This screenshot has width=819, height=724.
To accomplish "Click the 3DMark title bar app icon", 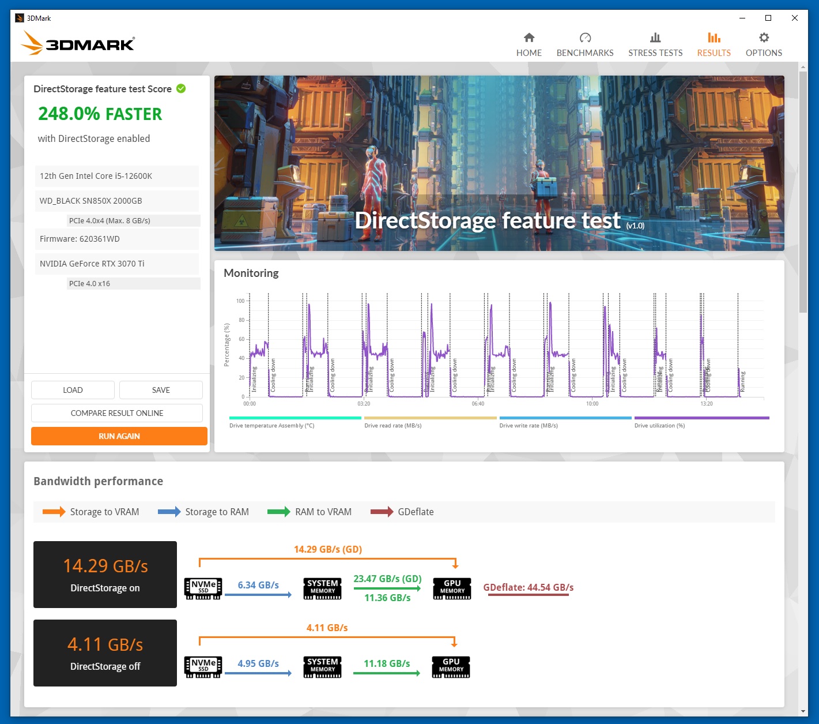I will click(20, 18).
